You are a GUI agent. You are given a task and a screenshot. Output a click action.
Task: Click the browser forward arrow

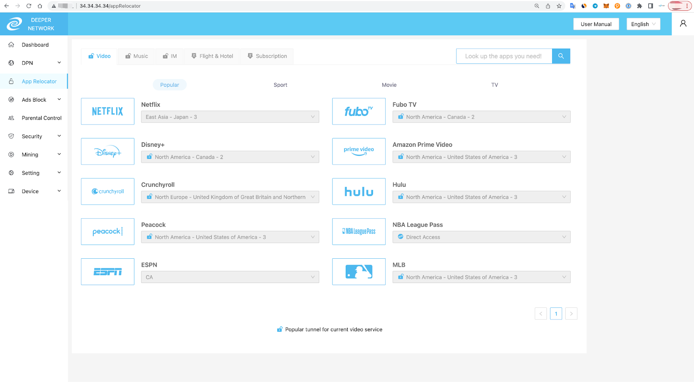[18, 6]
